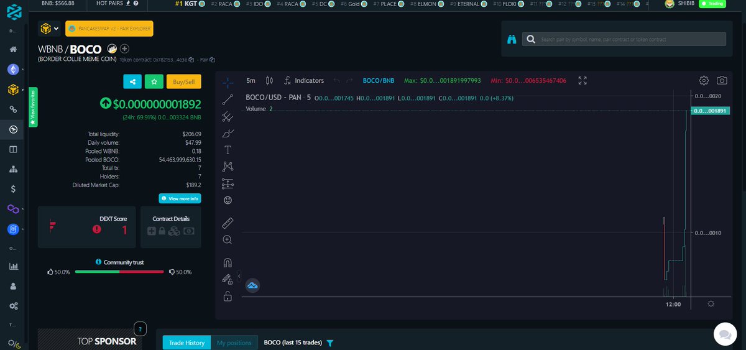746x350 pixels.
Task: Open the dollar sign sidebar icon
Action: [13, 188]
